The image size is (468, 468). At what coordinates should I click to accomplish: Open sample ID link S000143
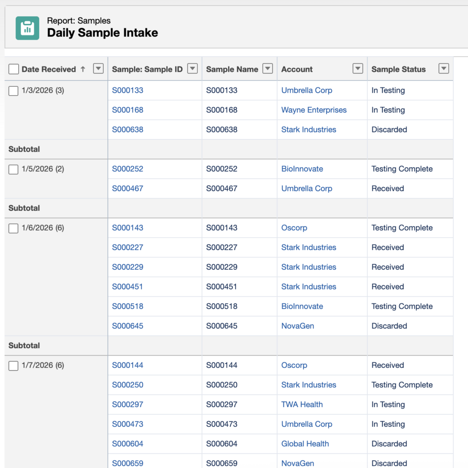[128, 228]
